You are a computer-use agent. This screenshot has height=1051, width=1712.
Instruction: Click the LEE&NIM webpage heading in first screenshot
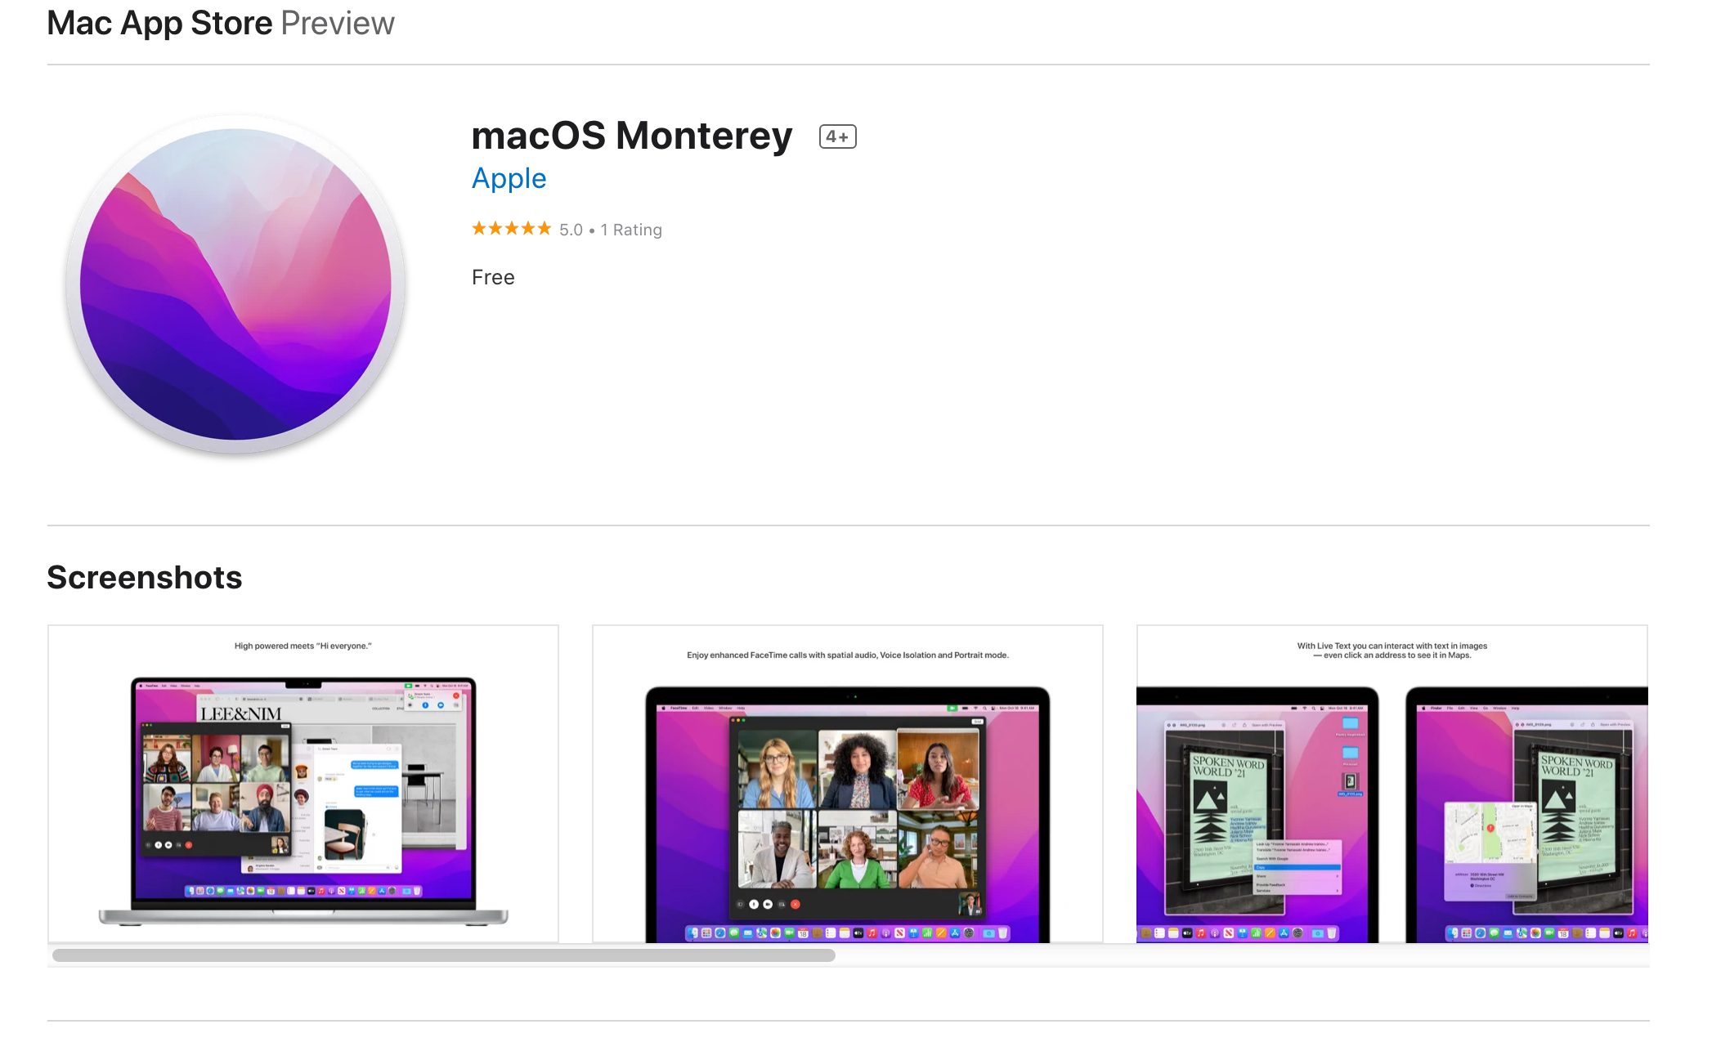tap(241, 713)
